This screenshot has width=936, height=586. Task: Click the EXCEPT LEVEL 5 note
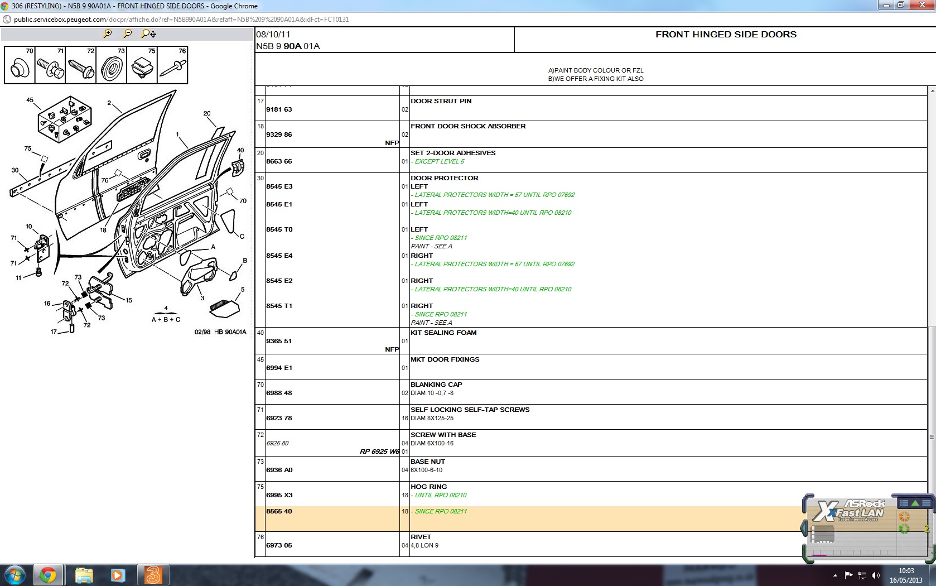(439, 161)
